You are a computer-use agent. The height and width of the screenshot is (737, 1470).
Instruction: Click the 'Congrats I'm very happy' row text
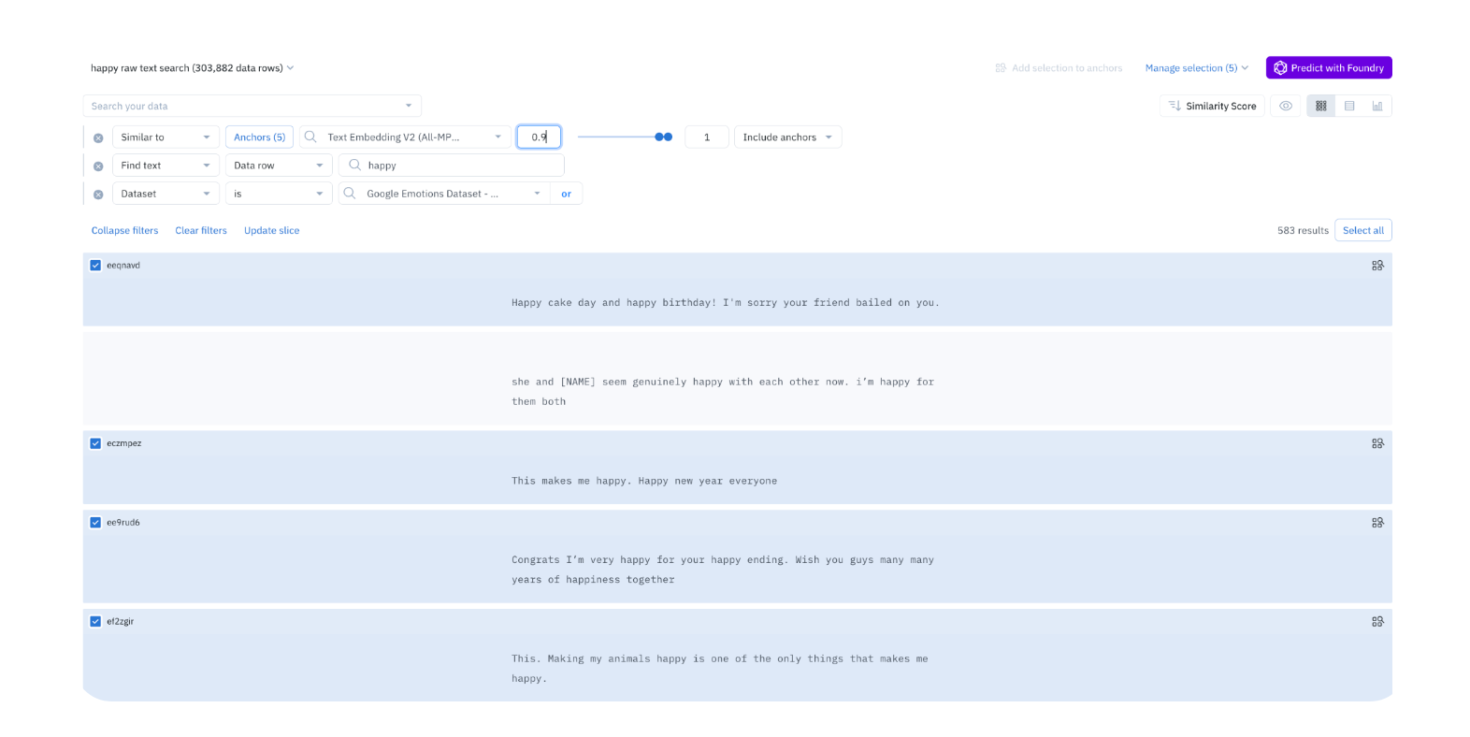coord(723,570)
